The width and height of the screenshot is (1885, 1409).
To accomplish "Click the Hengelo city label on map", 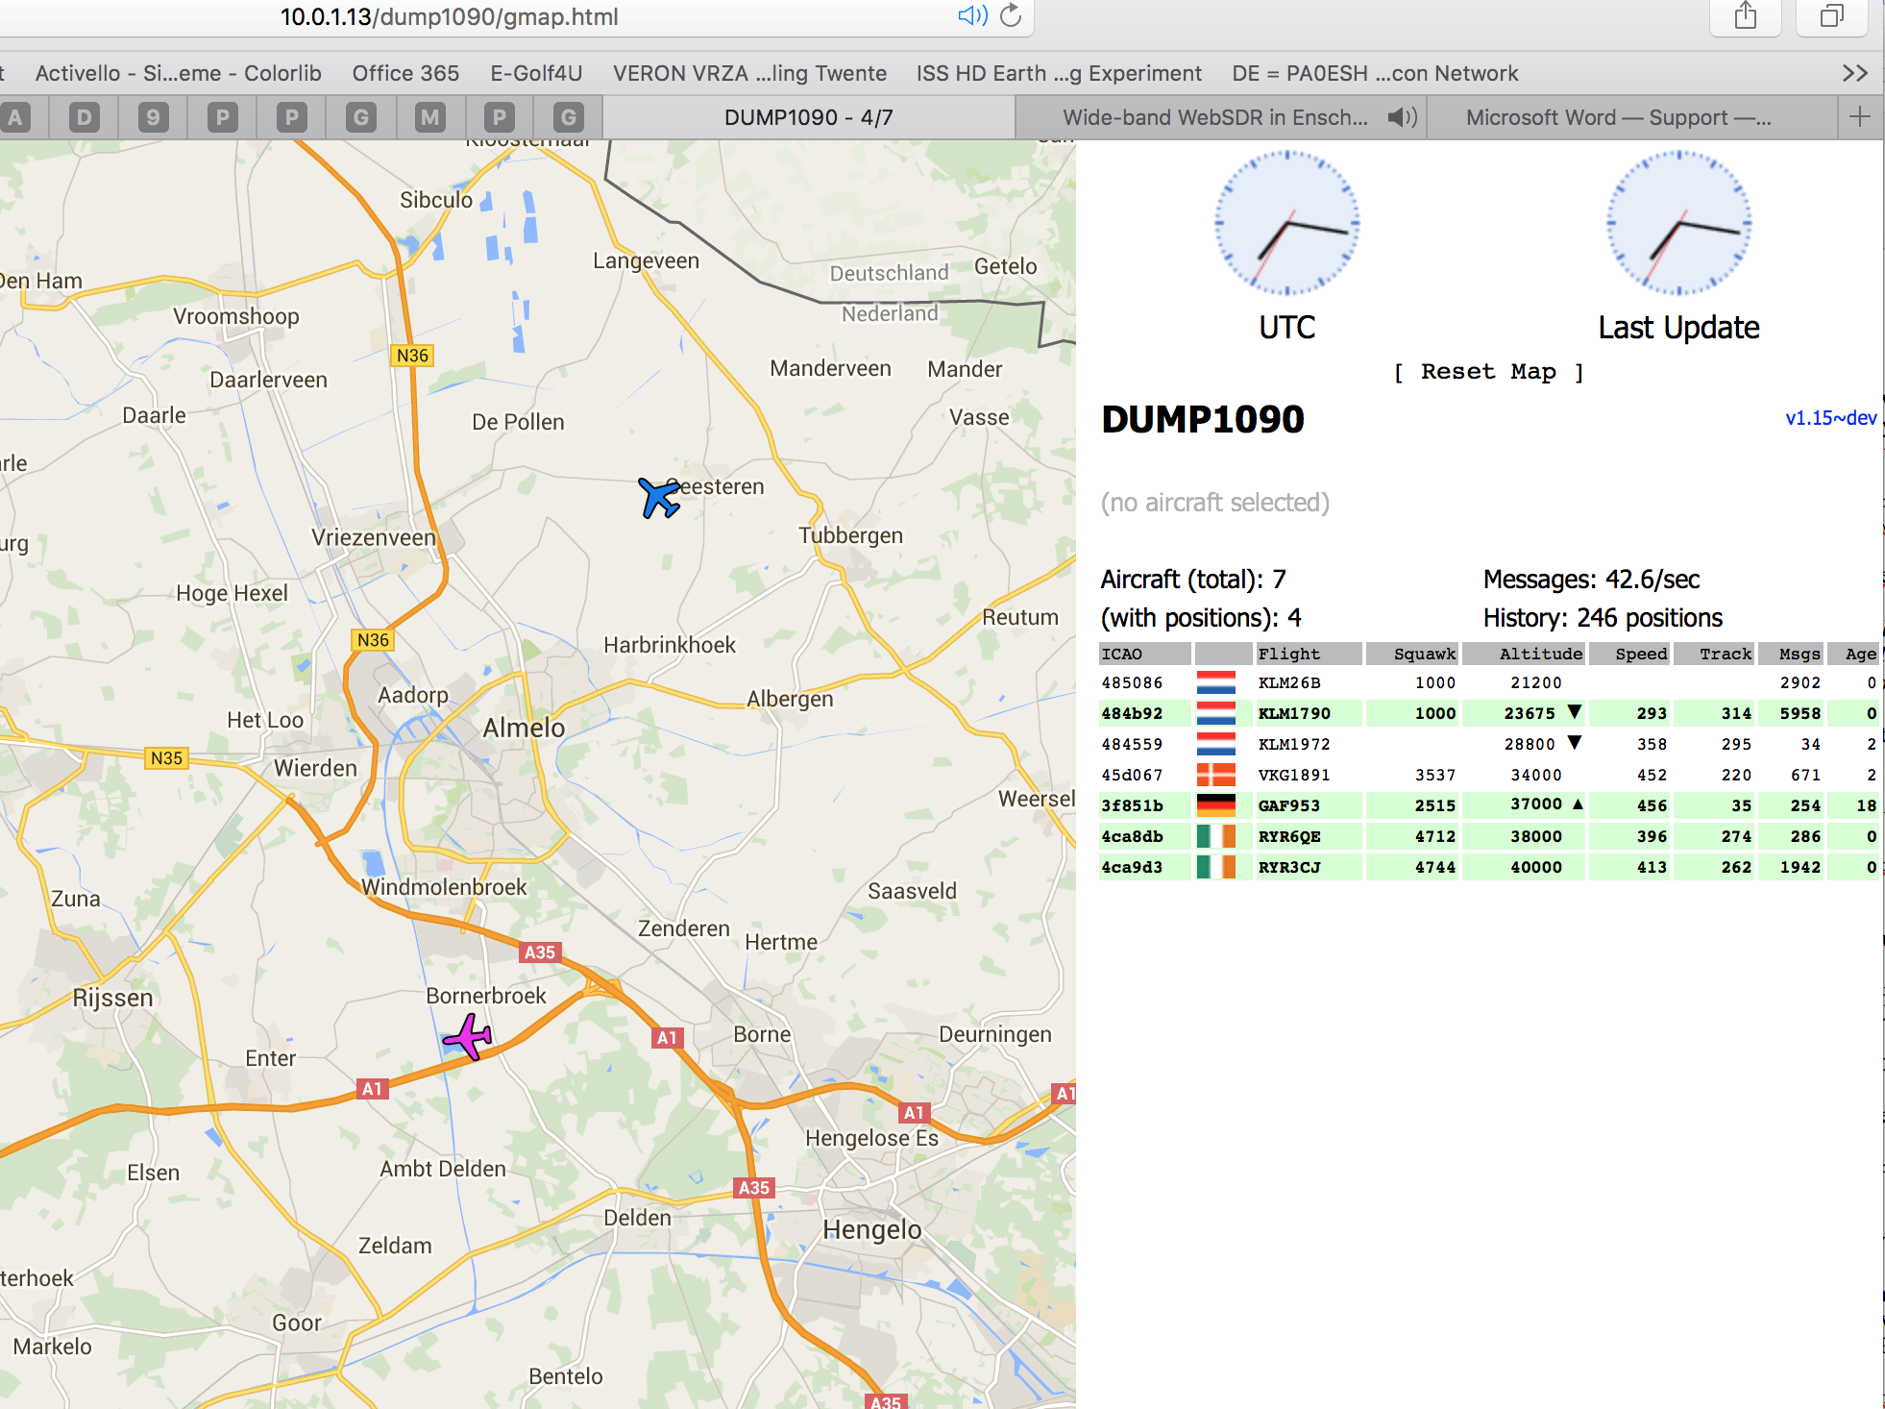I will pyautogui.click(x=871, y=1230).
